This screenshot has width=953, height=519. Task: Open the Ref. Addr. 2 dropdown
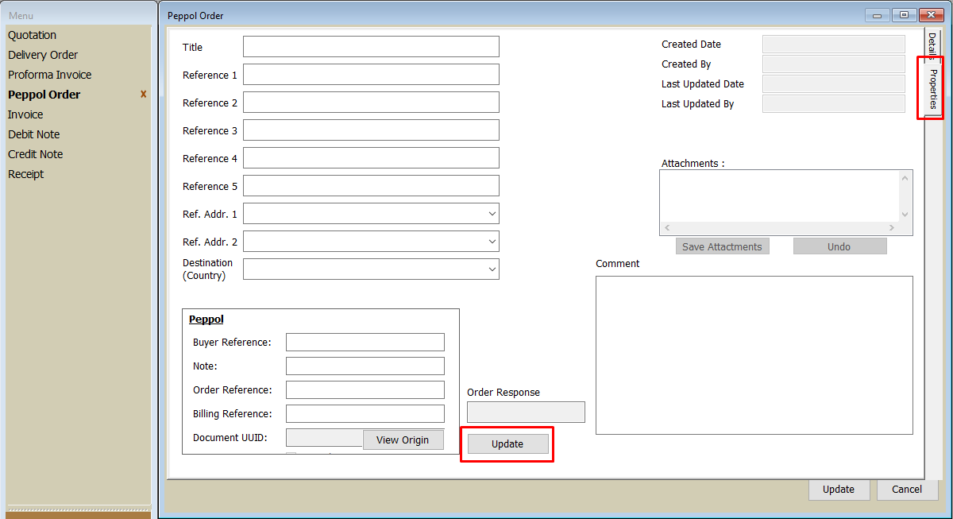point(492,242)
